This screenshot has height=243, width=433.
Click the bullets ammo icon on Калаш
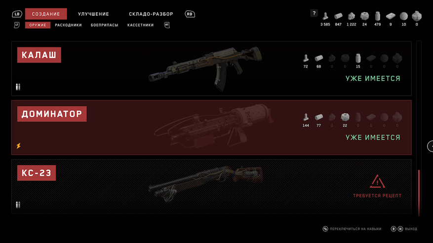18,87
